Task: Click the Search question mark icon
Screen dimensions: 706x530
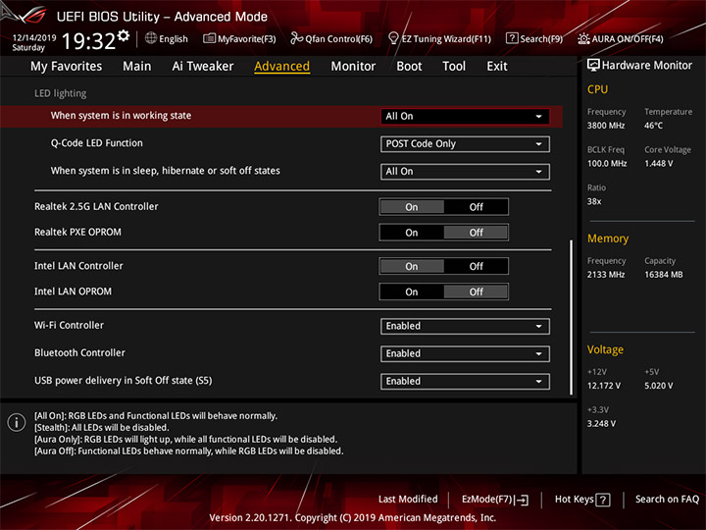Action: (512, 38)
